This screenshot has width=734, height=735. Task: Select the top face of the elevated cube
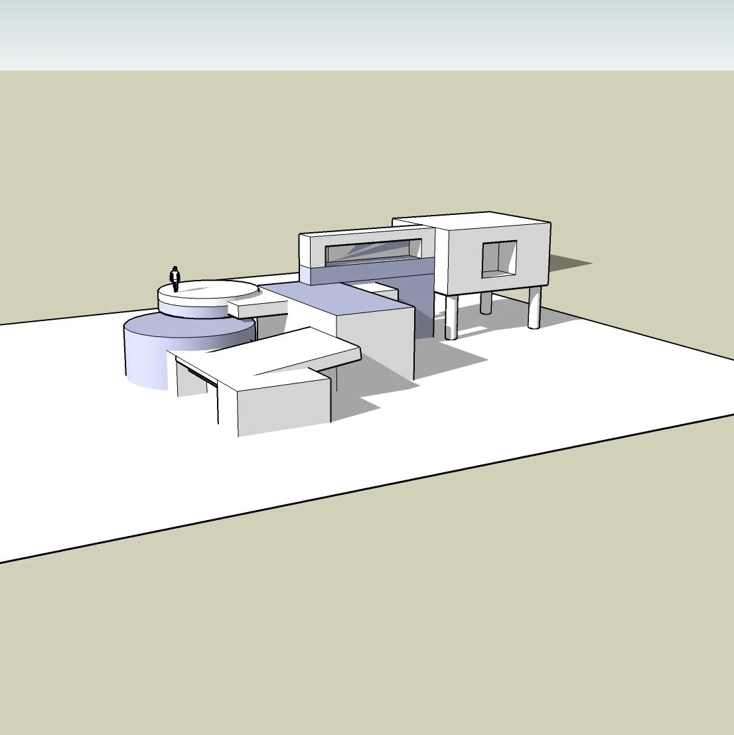coord(471,220)
